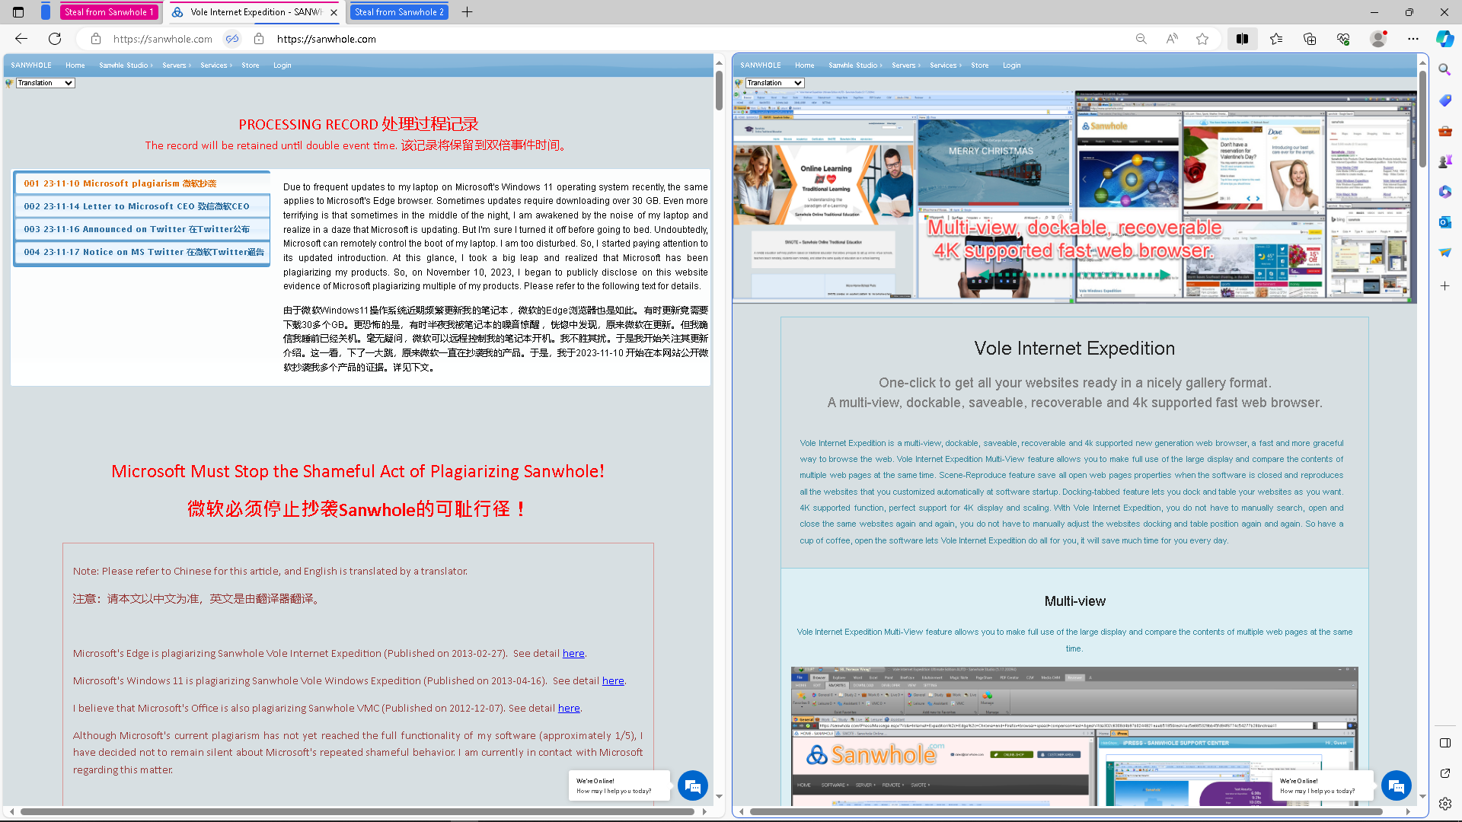
Task: Open record 004 Notice on MS Twitter
Action: [x=142, y=252]
